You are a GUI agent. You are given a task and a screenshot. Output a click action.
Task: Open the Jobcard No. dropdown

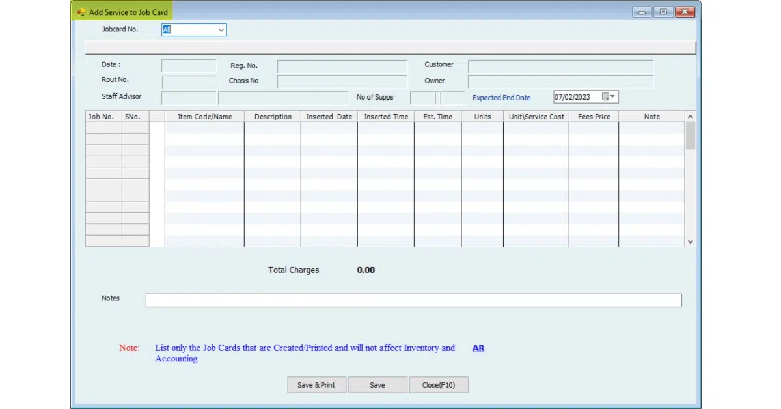tap(221, 30)
